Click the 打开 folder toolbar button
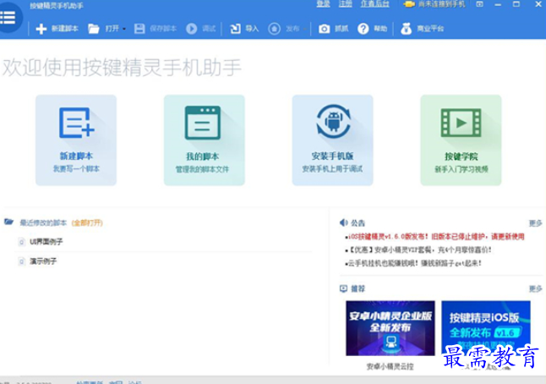Viewport: 546px width, 384px height. pos(103,29)
